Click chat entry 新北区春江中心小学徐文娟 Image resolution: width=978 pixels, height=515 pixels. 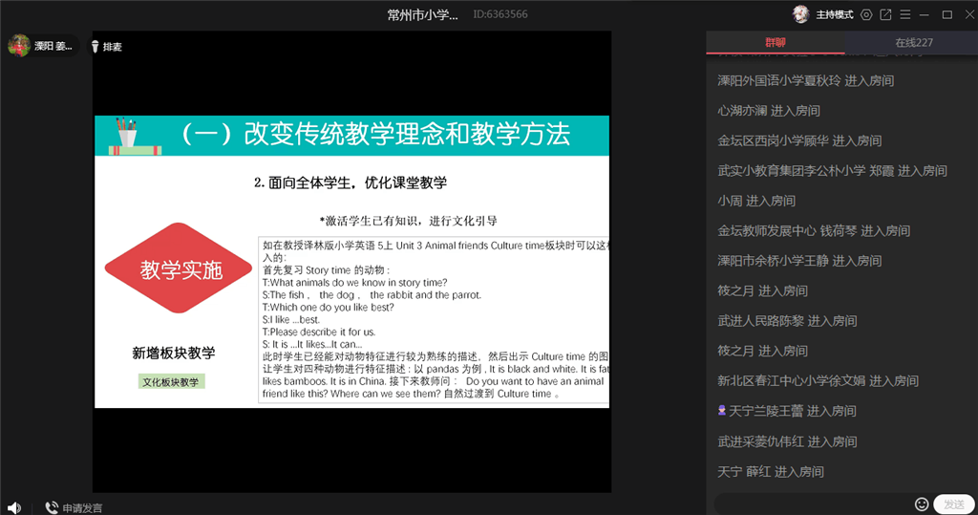click(818, 381)
